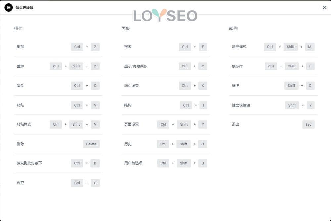This screenshot has height=221, width=331.
Task: Click the C key in the 复制 row
Action: pyautogui.click(x=95, y=86)
